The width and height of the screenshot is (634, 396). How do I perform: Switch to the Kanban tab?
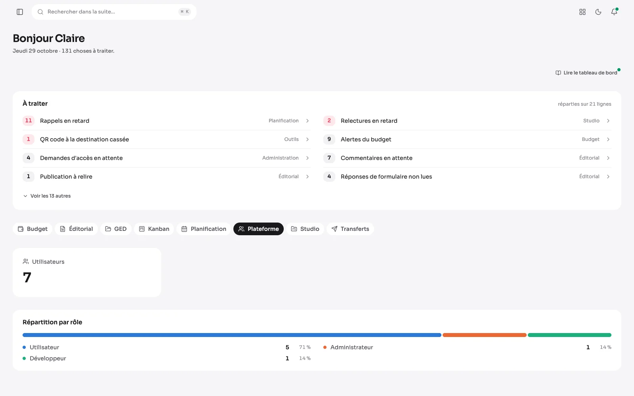tap(154, 229)
